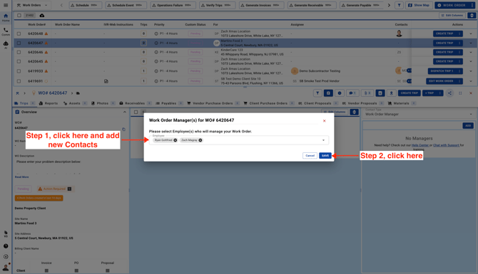Toggle the select-all checkbox in table header
Viewport: 478px width, 274px height.
point(19,15)
